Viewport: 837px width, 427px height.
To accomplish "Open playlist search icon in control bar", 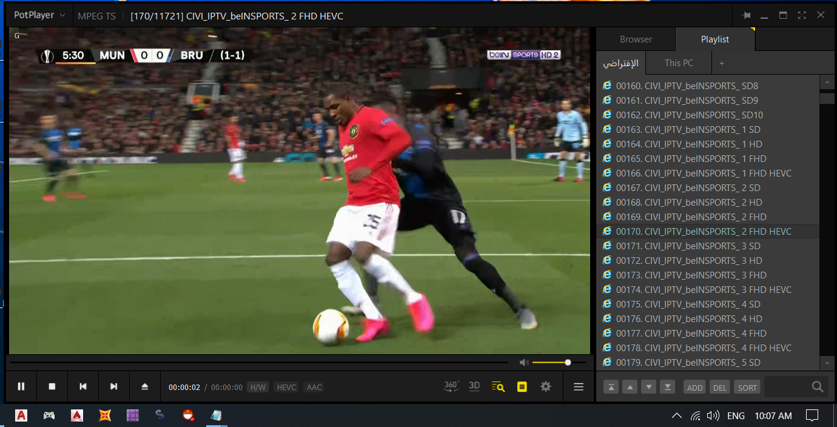I will point(498,386).
